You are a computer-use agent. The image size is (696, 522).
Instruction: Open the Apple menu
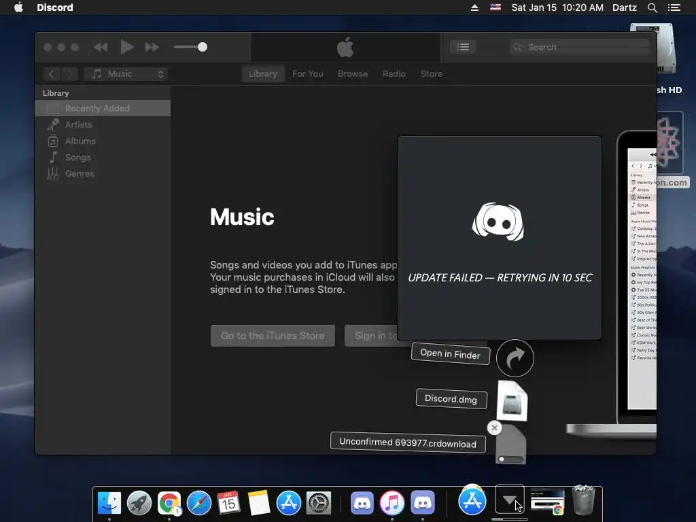tap(18, 7)
